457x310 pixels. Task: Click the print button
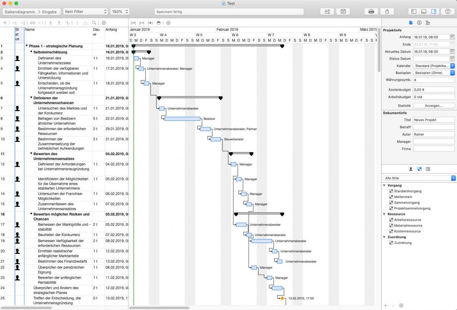[371, 11]
